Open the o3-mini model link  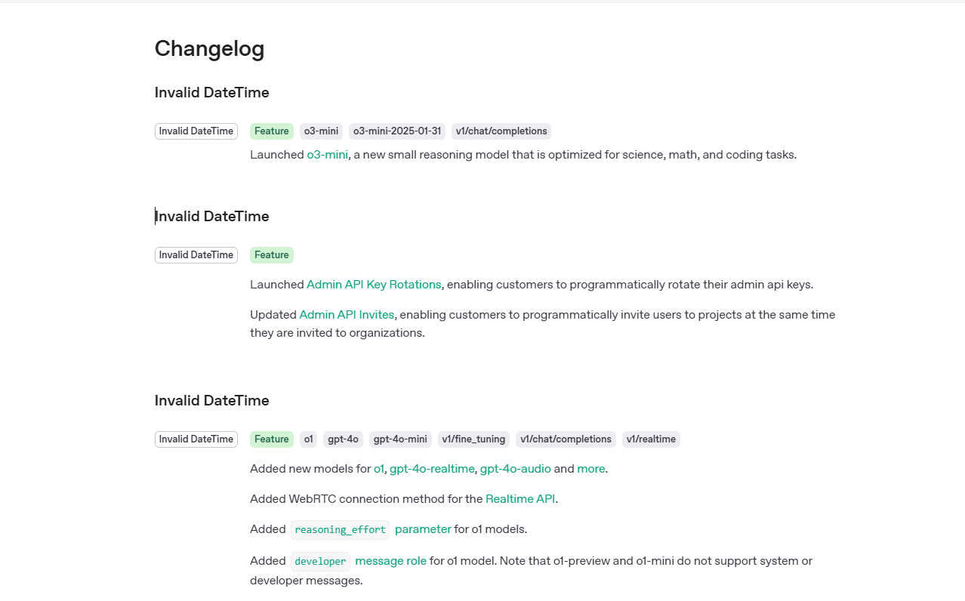pyautogui.click(x=327, y=155)
